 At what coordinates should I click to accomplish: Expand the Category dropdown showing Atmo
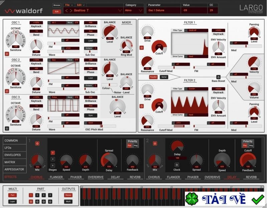(134, 11)
